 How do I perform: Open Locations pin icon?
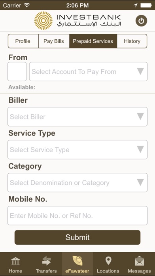pyautogui.click(x=108, y=261)
